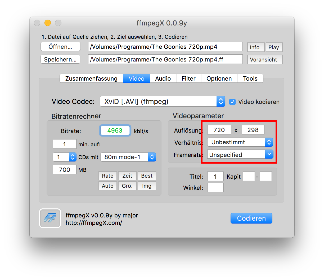Viewport: 324px width, 280px height.
Task: Open the Tools tab
Action: click(x=250, y=78)
